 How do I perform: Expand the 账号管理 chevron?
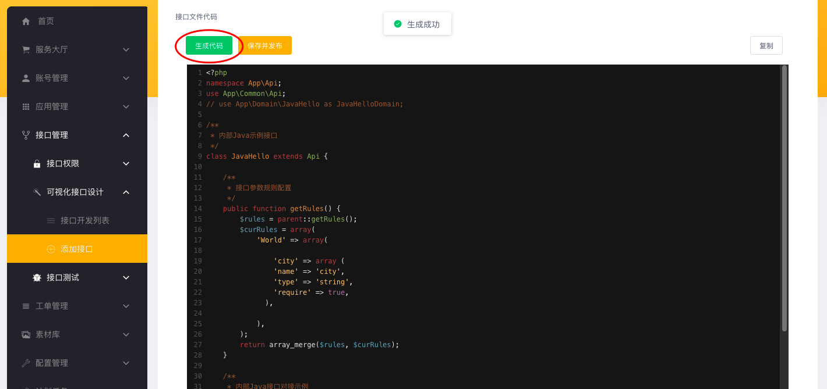pos(126,78)
